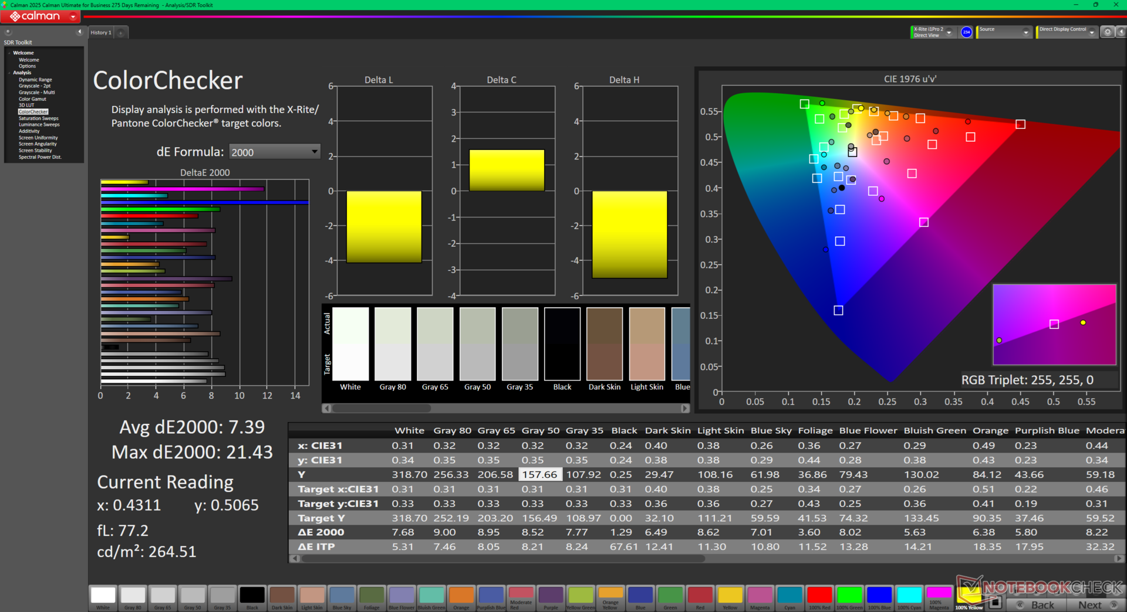Select Color Gamut in the Analysis tree
Image resolution: width=1127 pixels, height=612 pixels.
pos(32,99)
